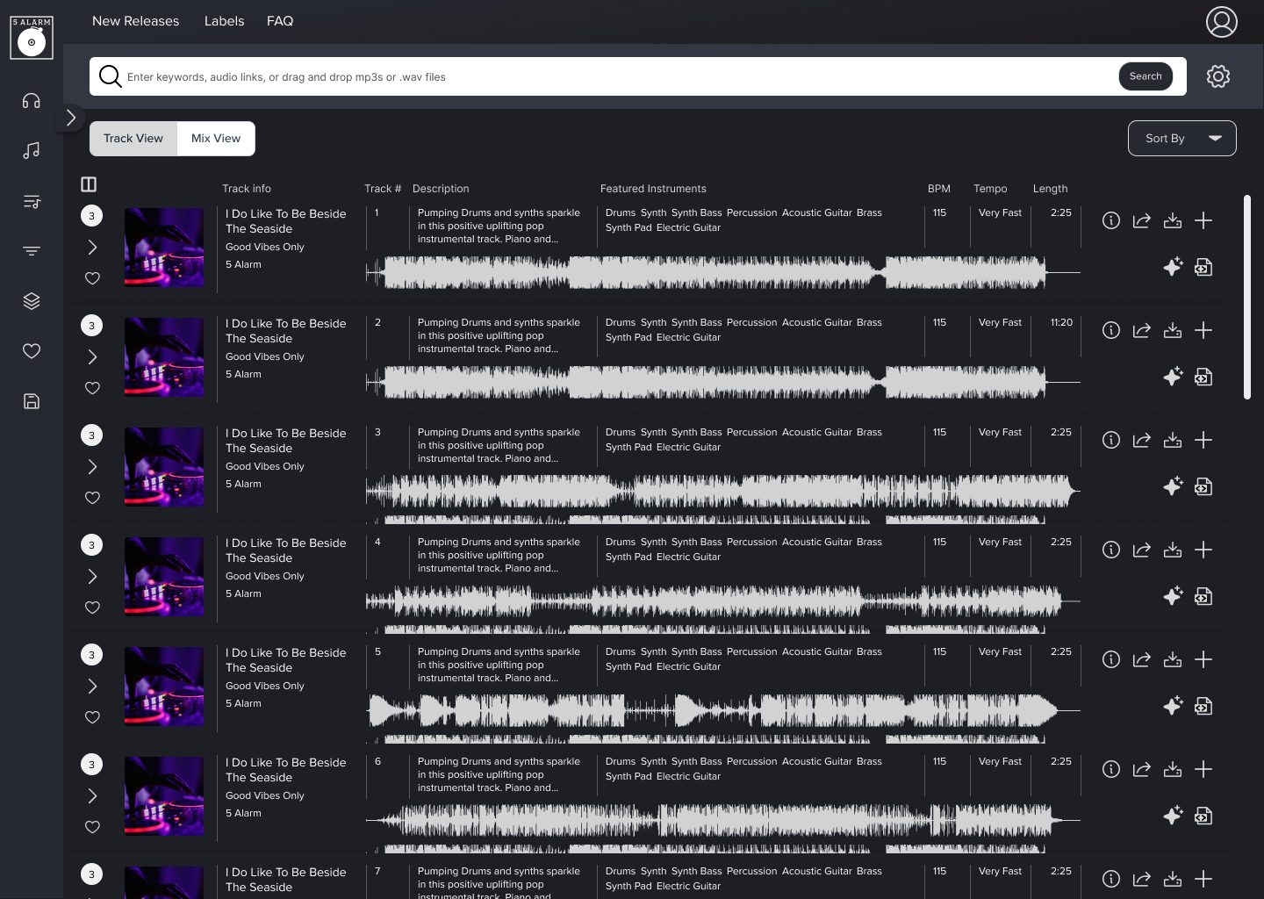Focus the keyword search input field

[619, 76]
